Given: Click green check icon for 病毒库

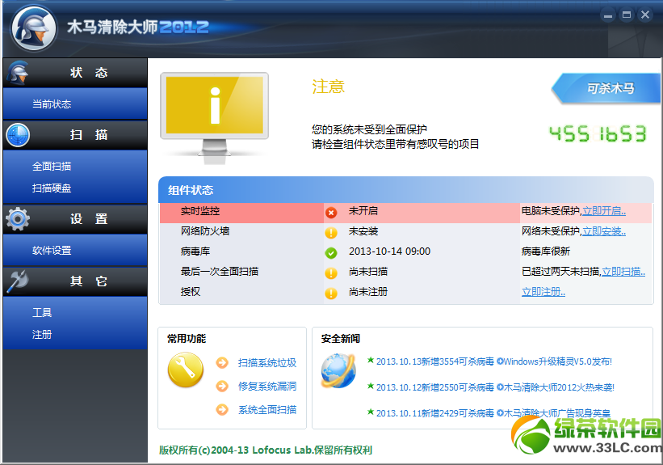Looking at the screenshot, I should [x=331, y=253].
